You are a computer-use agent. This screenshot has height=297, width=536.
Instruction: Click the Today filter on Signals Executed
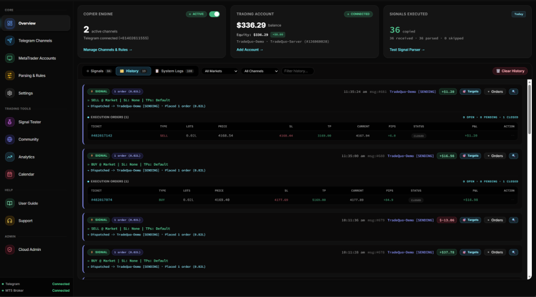pyautogui.click(x=519, y=14)
